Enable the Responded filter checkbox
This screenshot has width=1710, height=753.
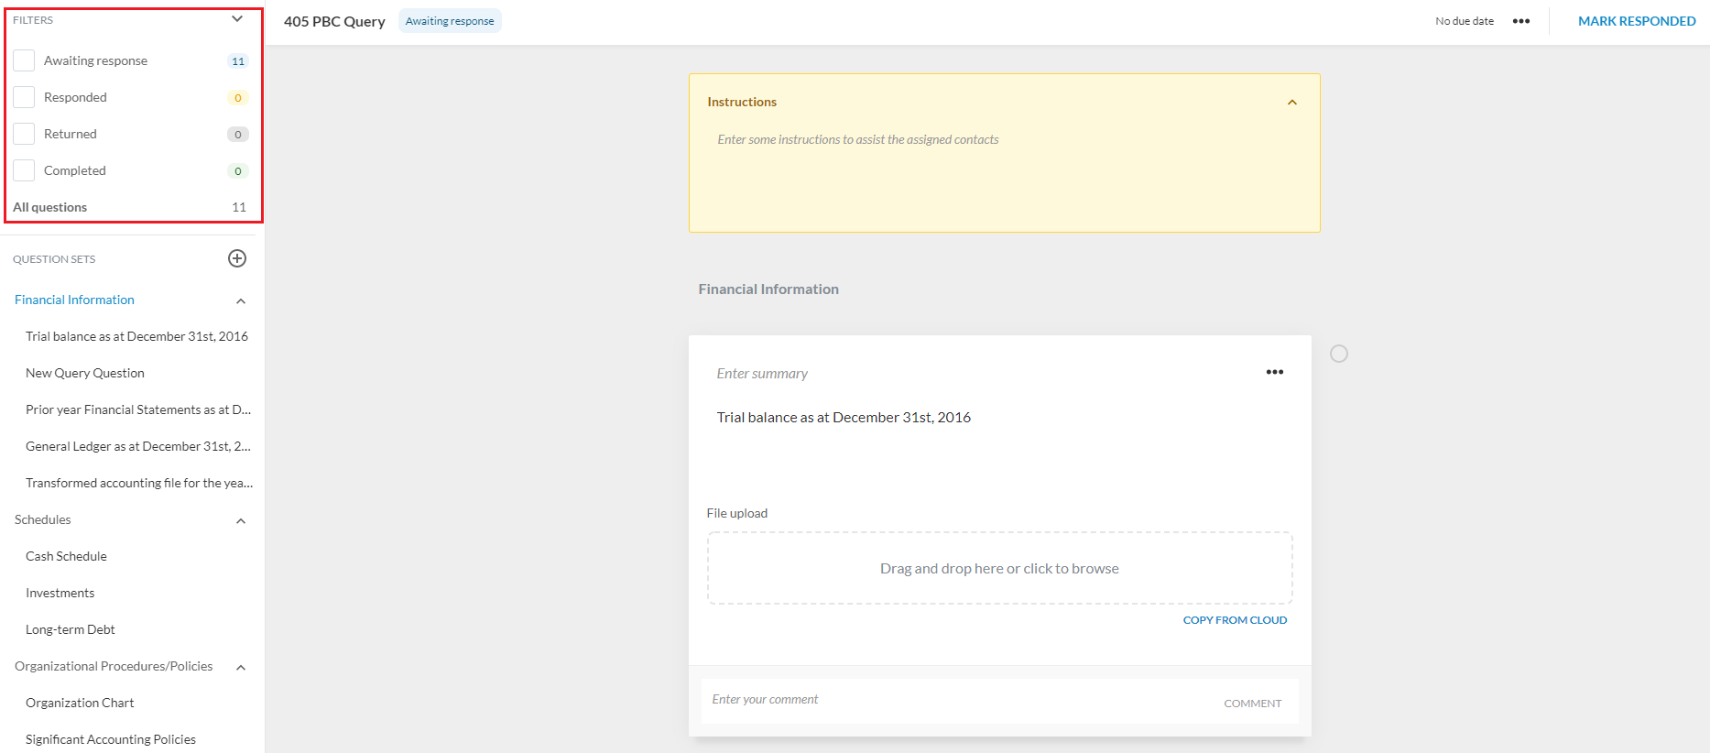(x=24, y=97)
